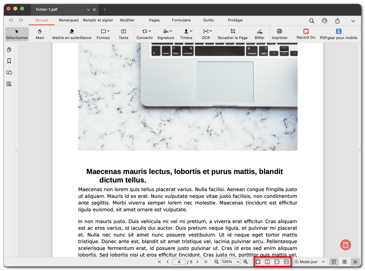365x271 pixels.
Task: Click the Imprimer printer icon
Action: [279, 34]
